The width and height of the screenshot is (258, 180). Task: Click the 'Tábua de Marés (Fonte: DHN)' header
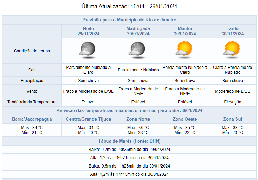pos(129,141)
